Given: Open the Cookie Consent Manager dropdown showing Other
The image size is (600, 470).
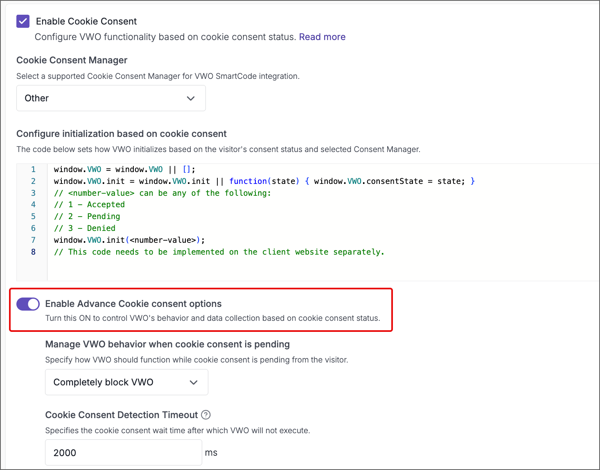Looking at the screenshot, I should tap(111, 98).
